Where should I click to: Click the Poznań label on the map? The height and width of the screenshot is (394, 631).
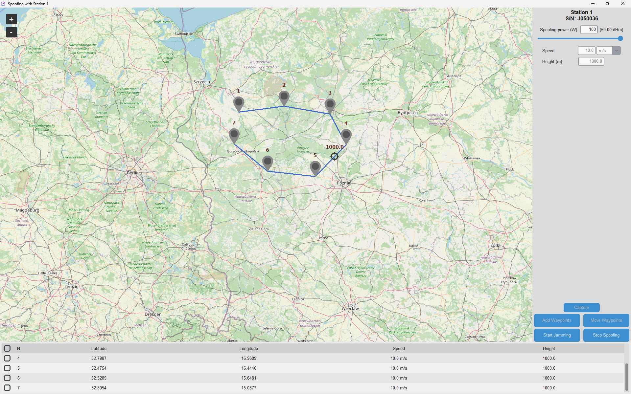(344, 183)
